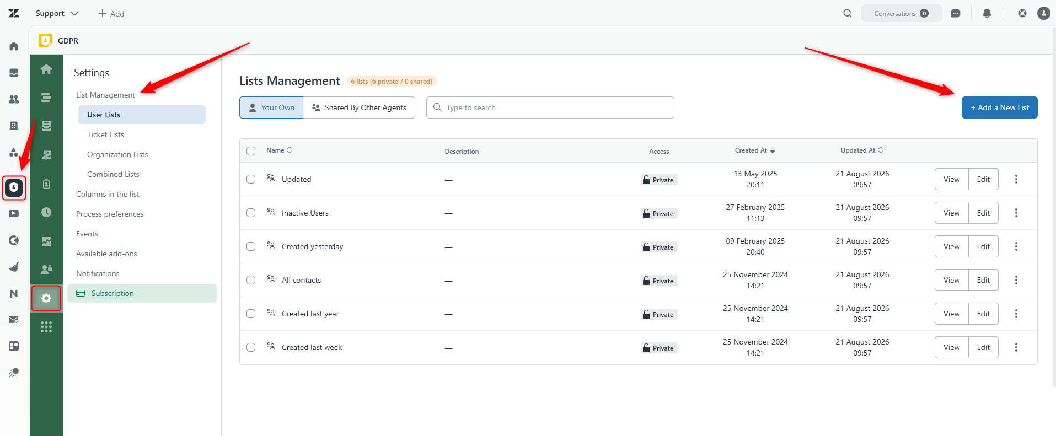
Task: Check the Created yesterday checkbox
Action: 251,246
